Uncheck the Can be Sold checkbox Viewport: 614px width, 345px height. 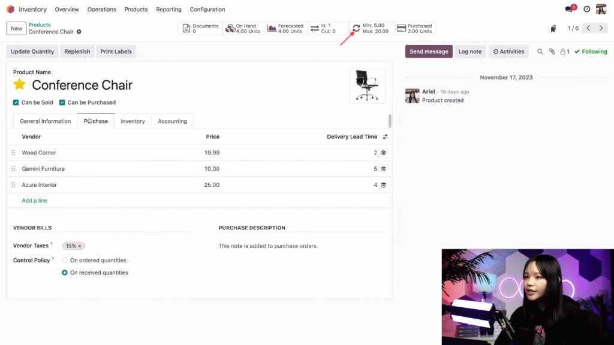16,102
